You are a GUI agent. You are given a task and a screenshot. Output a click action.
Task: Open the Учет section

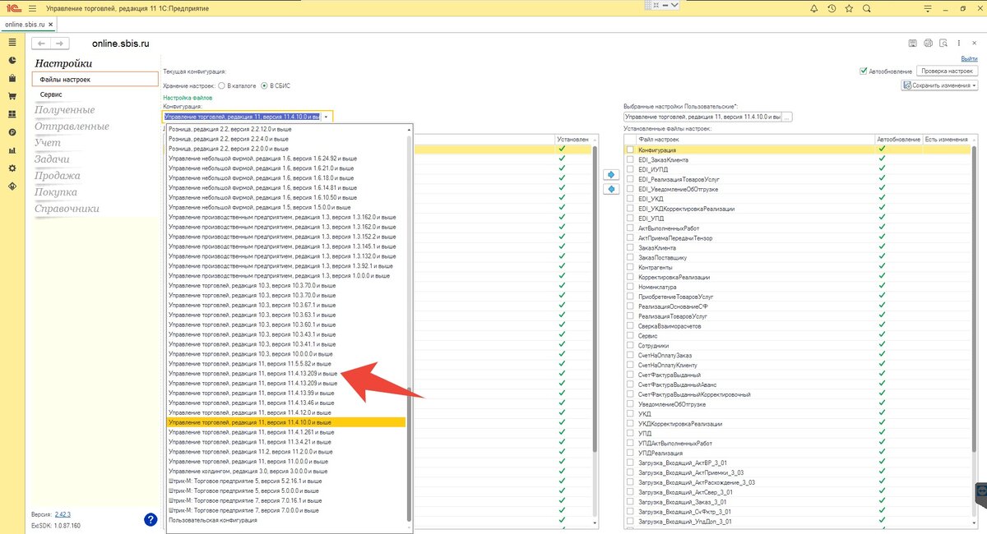click(x=48, y=143)
